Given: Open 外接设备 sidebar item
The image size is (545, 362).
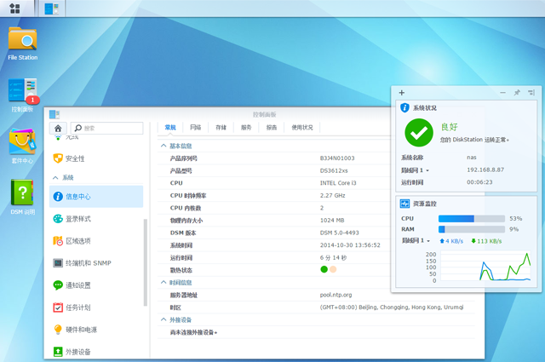Looking at the screenshot, I should tap(96, 352).
